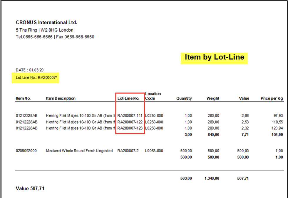
Task: Select lot-line number RA200007-123
Action: [130, 128]
